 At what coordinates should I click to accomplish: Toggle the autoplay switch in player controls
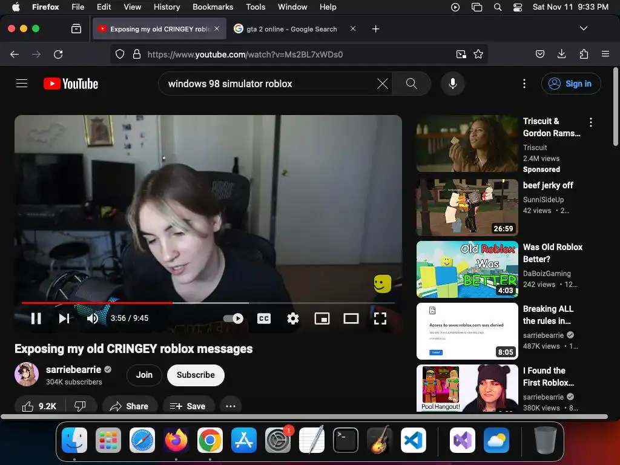pyautogui.click(x=233, y=318)
